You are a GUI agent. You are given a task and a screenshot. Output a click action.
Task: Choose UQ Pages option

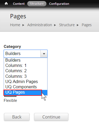point(26,93)
